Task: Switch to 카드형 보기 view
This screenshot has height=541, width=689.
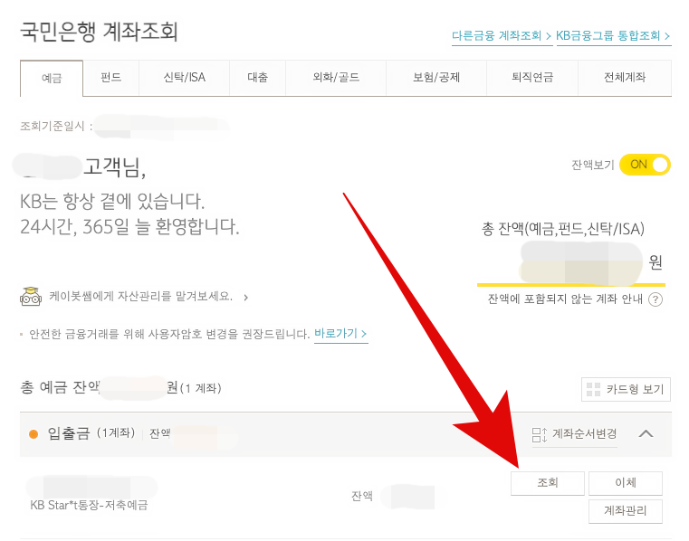Action: coord(626,389)
